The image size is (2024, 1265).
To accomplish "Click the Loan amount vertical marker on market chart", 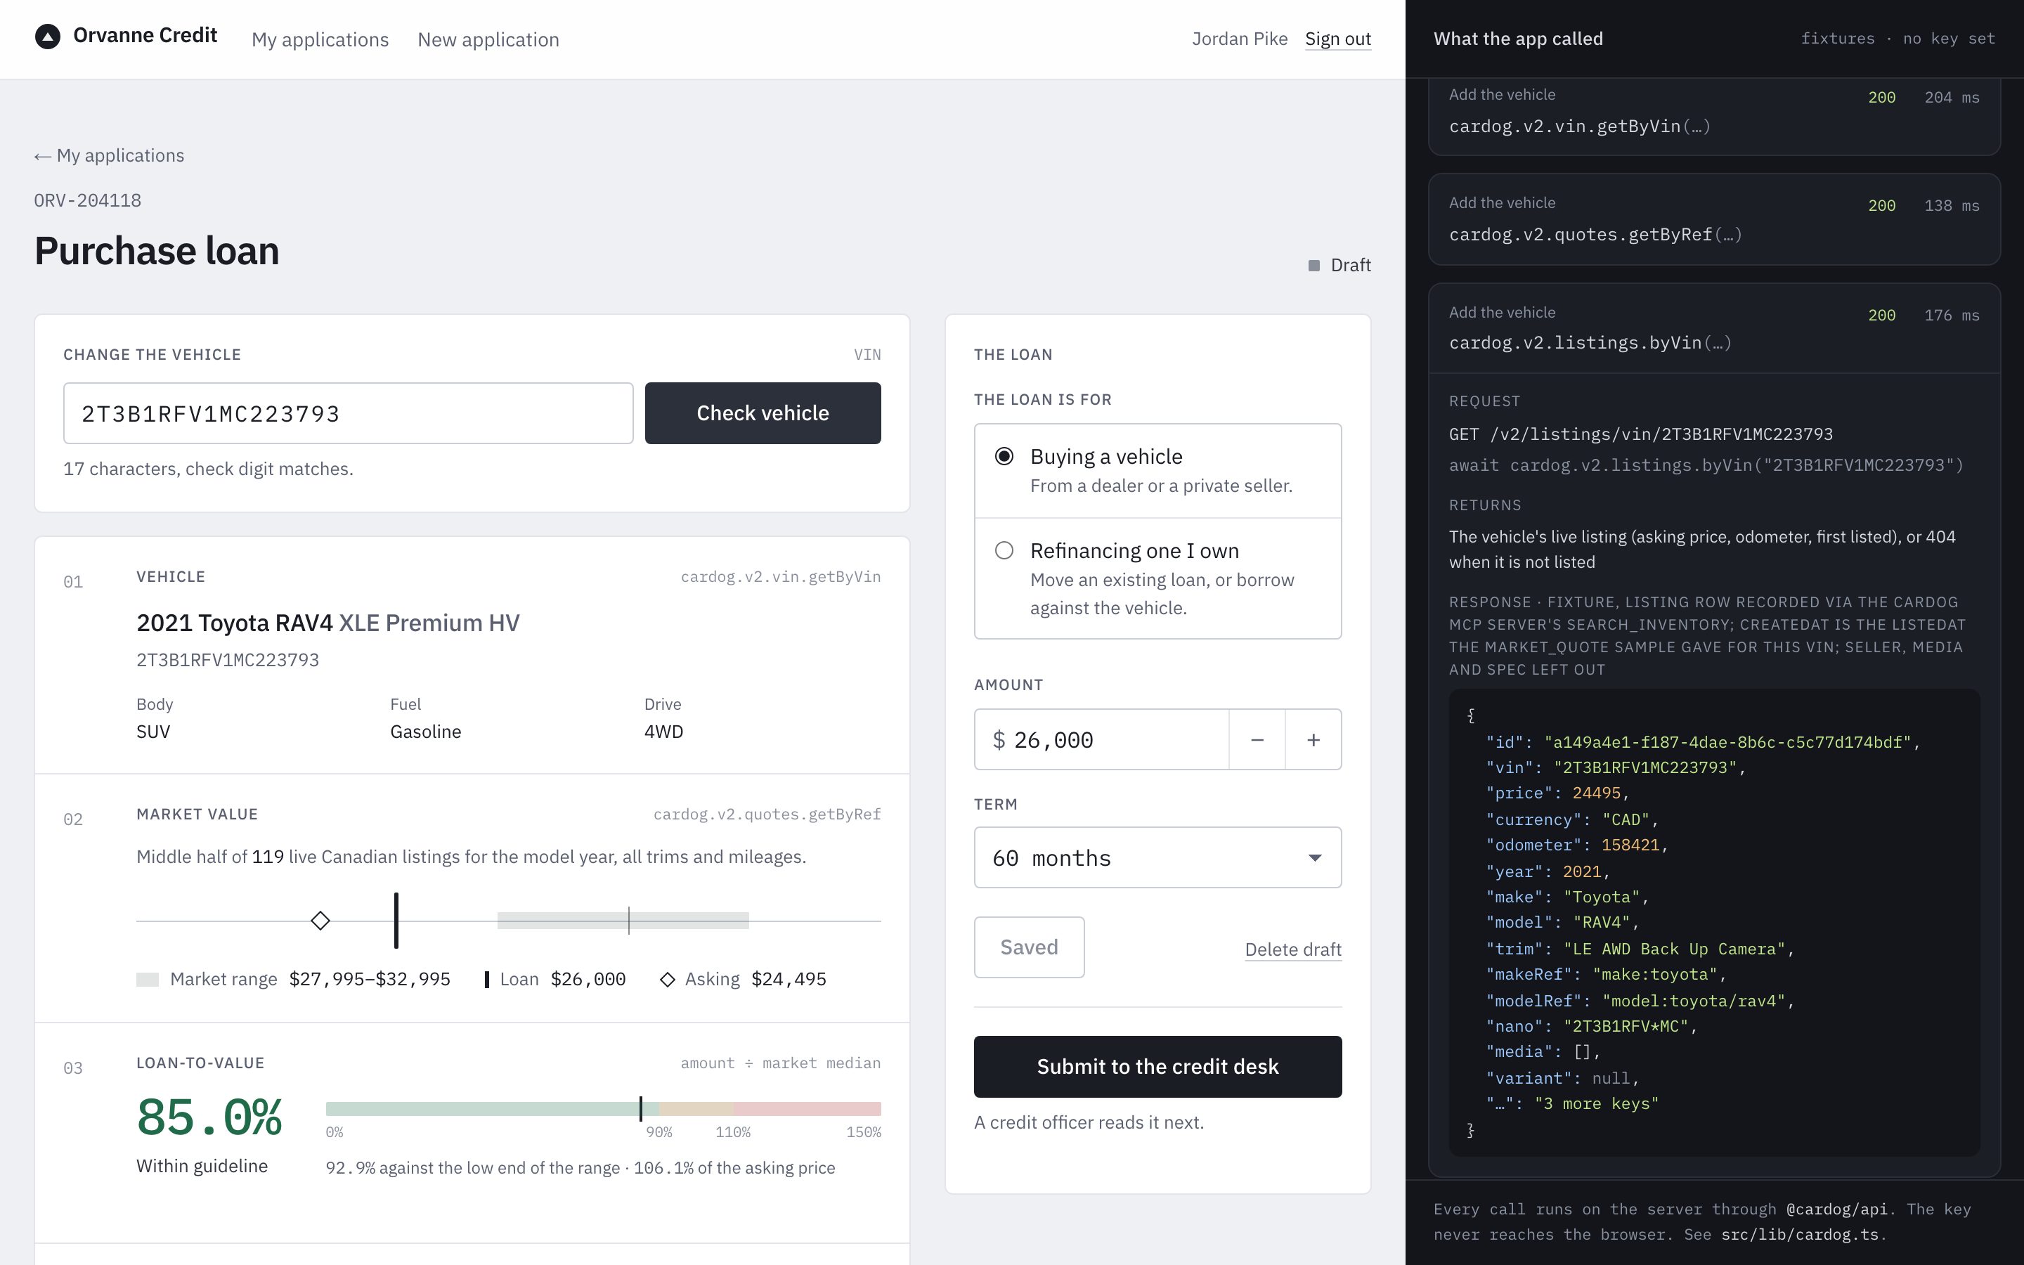I will [x=396, y=921].
